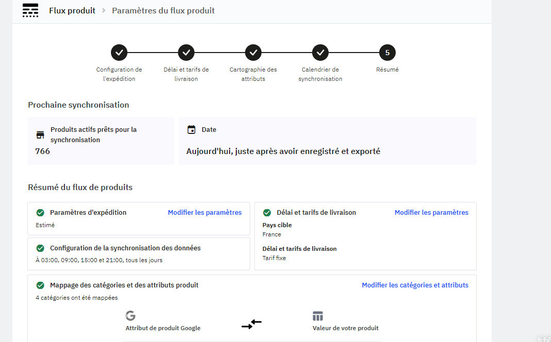This screenshot has height=342, width=551.
Task: Click the breadcrumb chevron separator
Action: [104, 10]
